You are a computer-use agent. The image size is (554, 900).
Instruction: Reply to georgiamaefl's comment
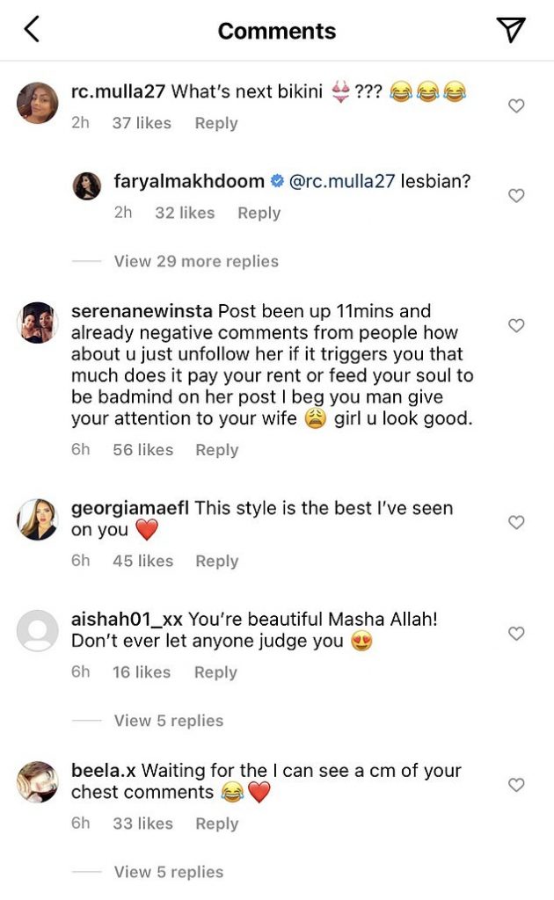point(216,561)
